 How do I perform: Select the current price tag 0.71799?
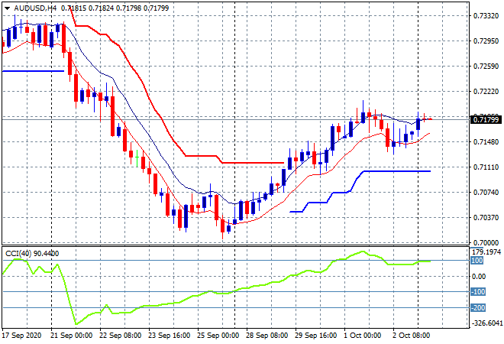pyautogui.click(x=486, y=120)
